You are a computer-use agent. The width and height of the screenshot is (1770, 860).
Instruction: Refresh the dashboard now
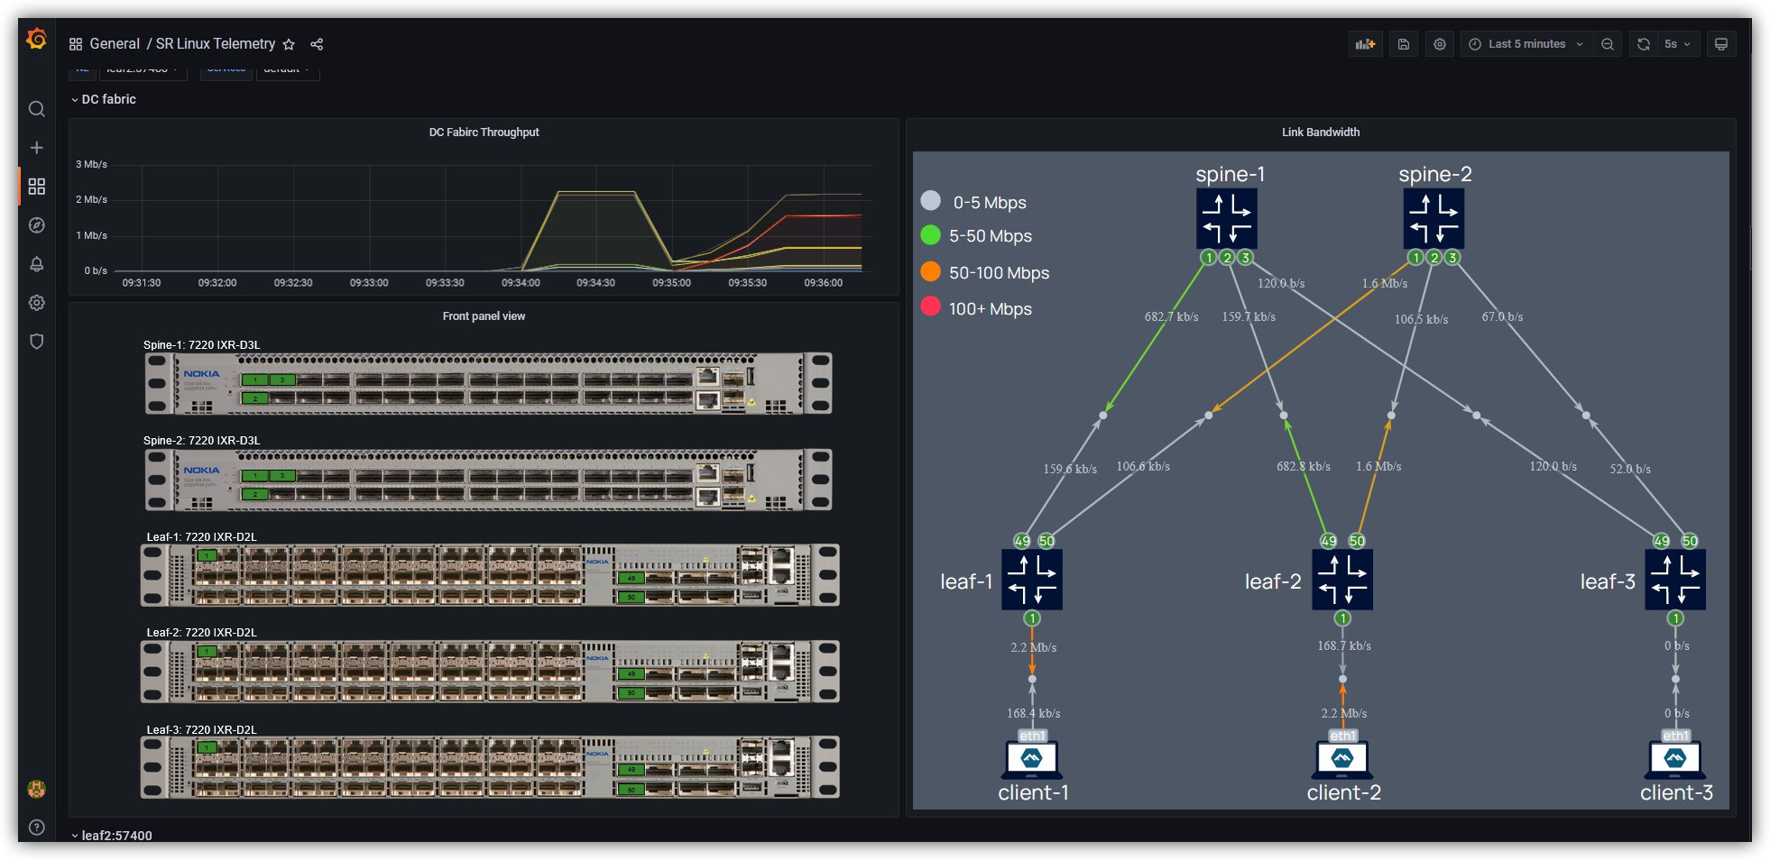tap(1644, 44)
